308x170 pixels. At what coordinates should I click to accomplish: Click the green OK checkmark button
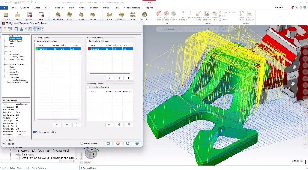[x=108, y=143]
